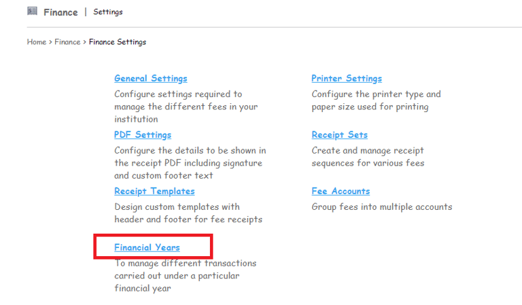Viewport: 522px width, 305px height.
Task: Open PDF Settings link
Action: [x=143, y=135]
